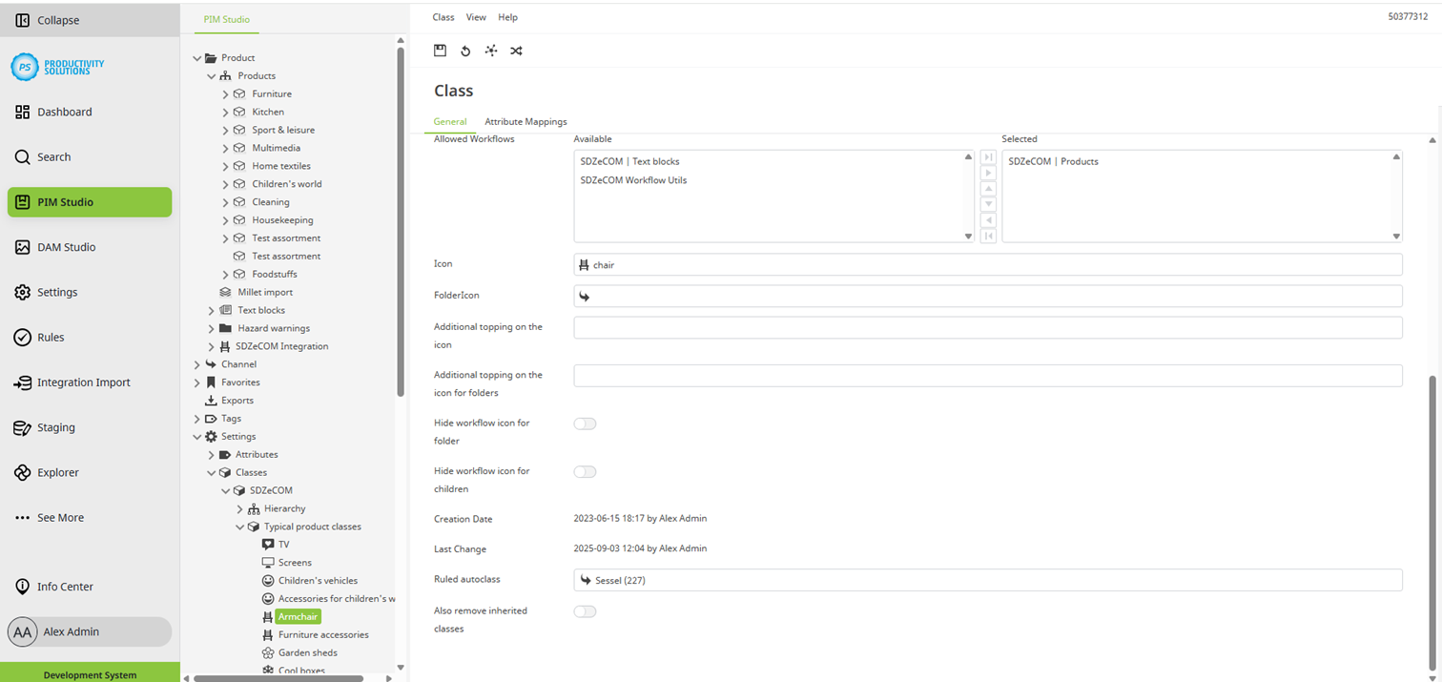Collapse the Typical product classes node

[x=240, y=527]
